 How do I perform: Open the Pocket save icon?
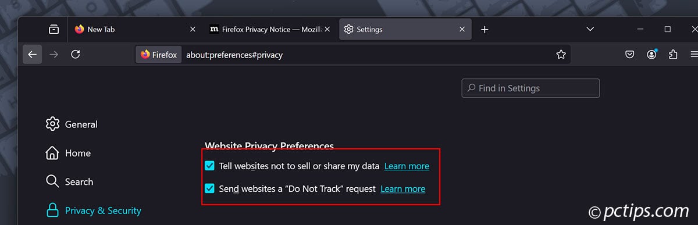pos(629,55)
